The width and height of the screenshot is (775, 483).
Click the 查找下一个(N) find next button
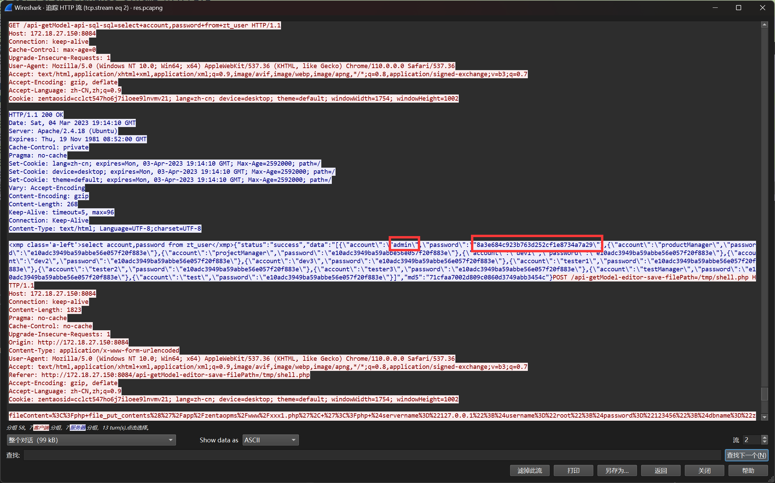tap(746, 455)
